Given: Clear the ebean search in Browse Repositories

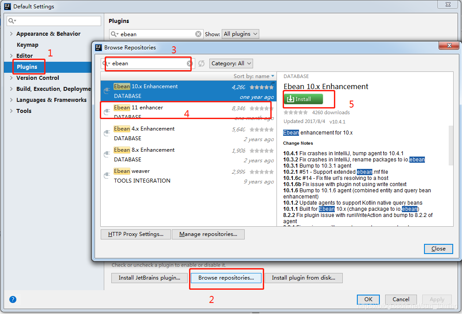Looking at the screenshot, I should [189, 63].
